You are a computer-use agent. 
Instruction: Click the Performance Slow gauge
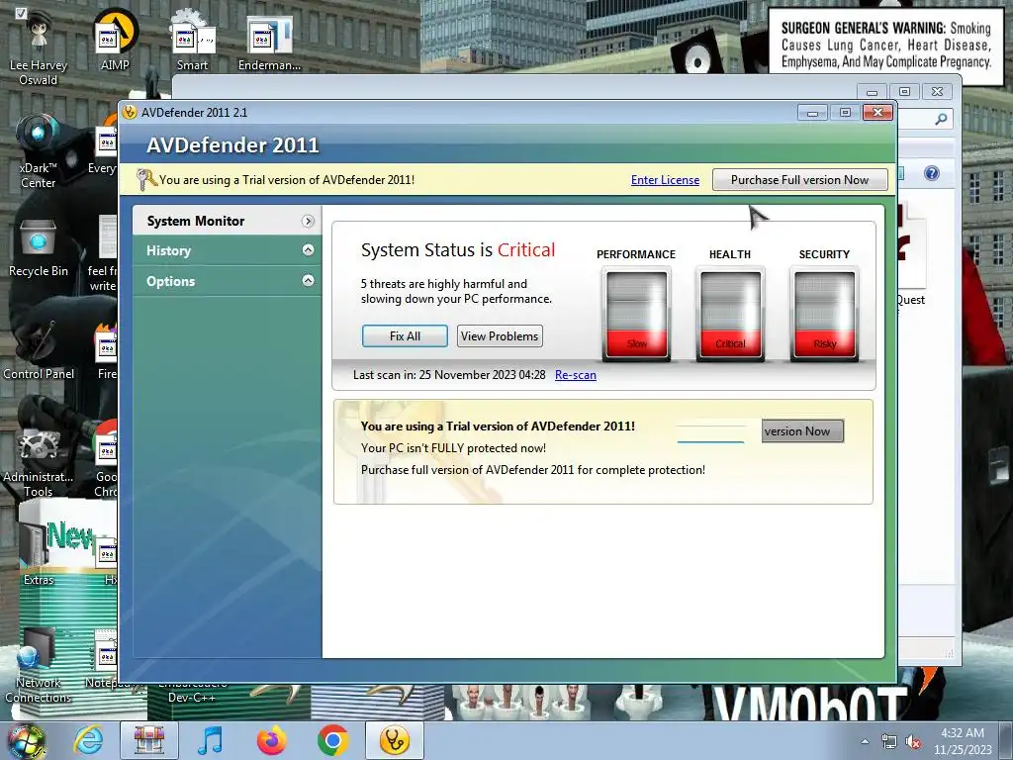[x=636, y=314]
